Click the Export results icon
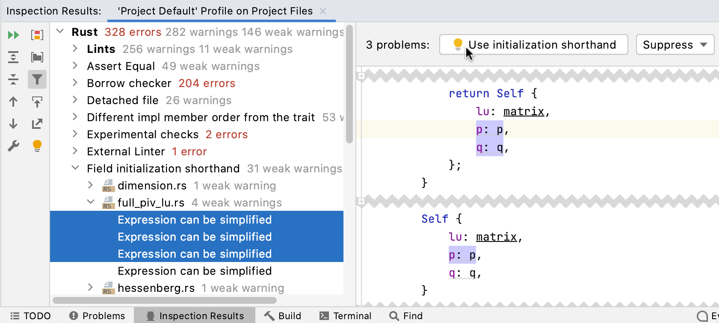 37,124
